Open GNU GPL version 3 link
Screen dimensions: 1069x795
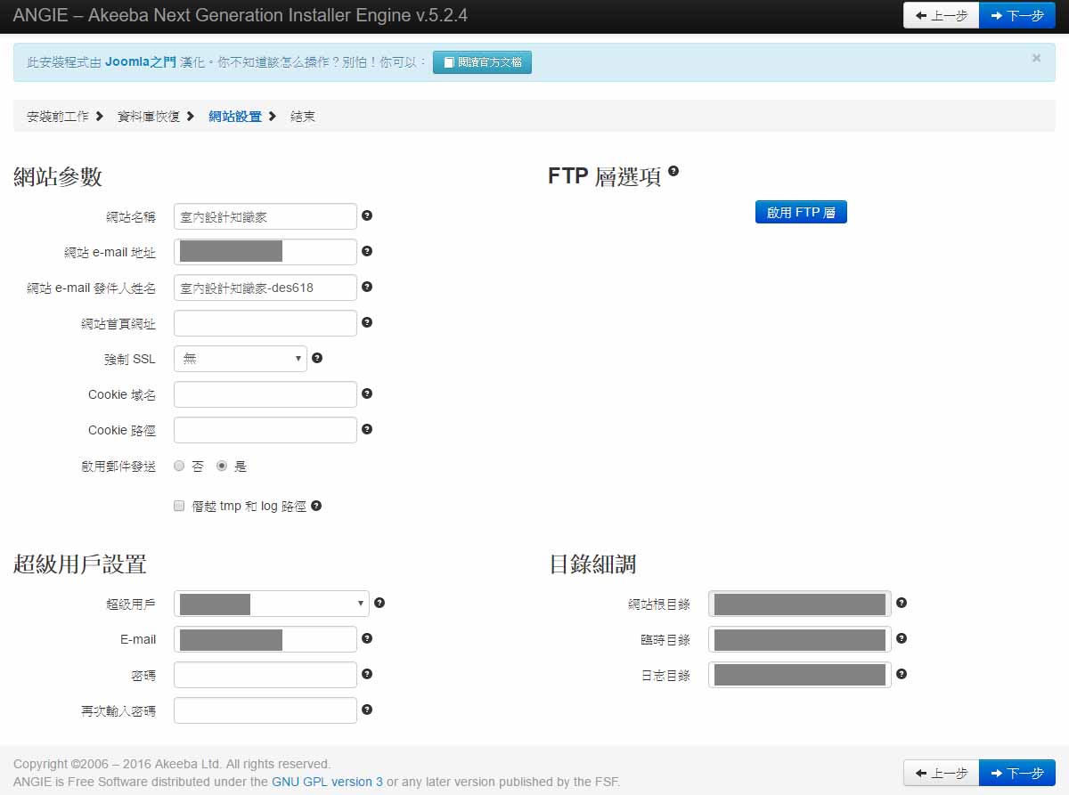coord(327,782)
